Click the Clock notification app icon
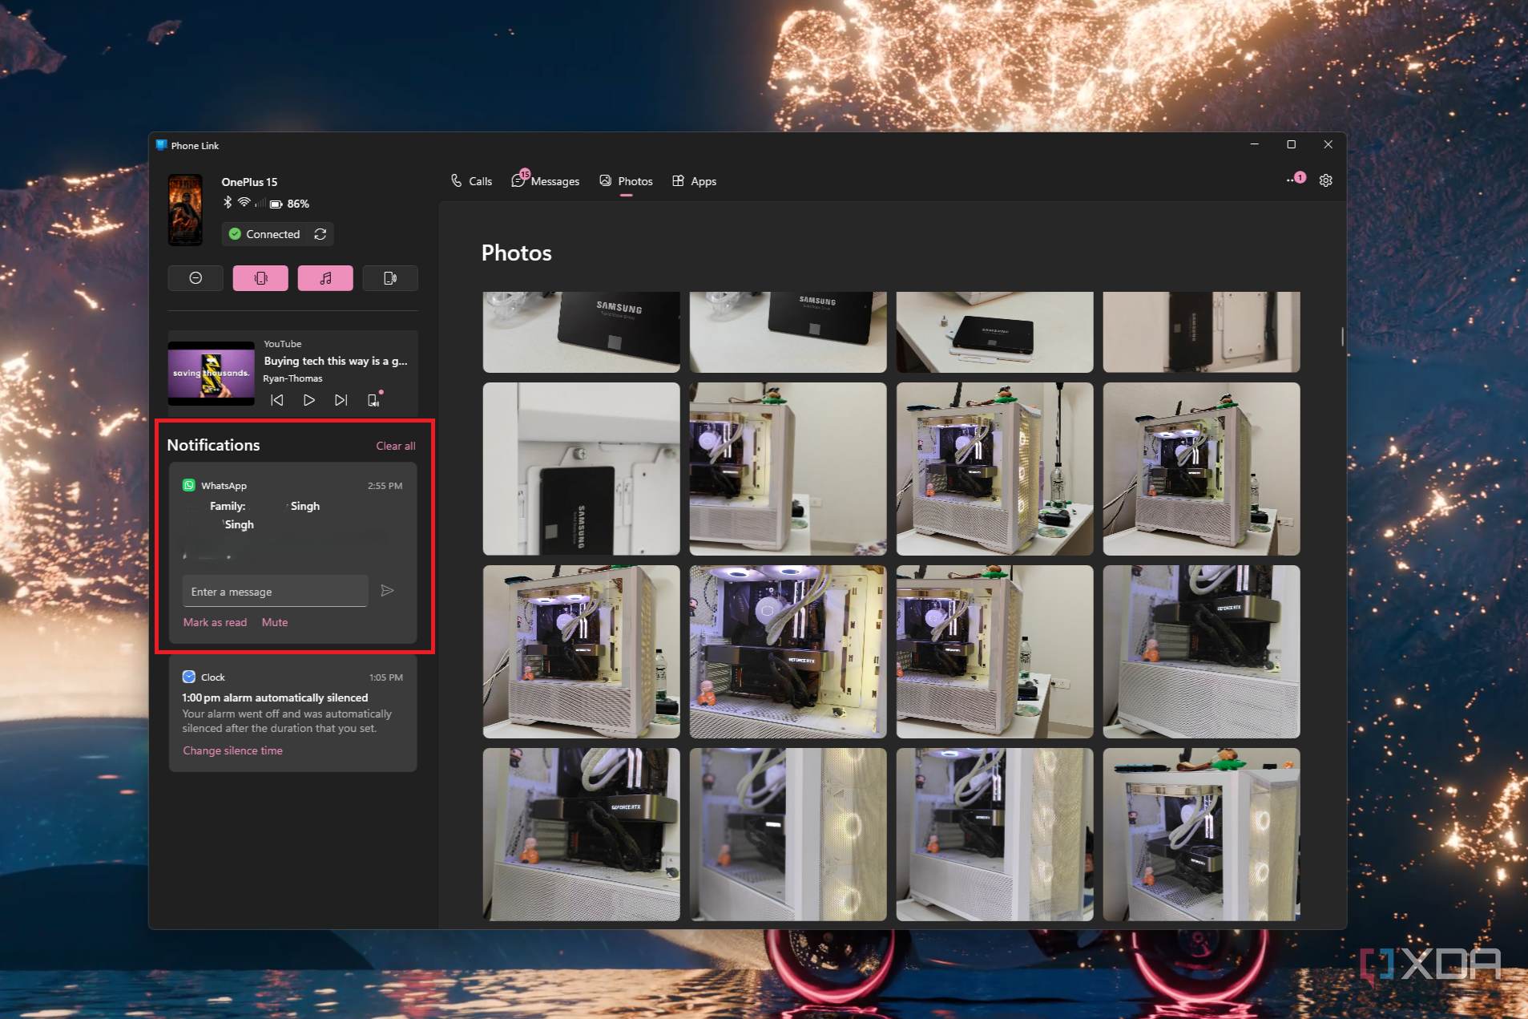This screenshot has height=1019, width=1528. [x=189, y=677]
